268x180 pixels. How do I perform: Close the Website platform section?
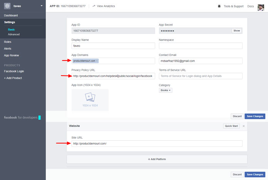pos(243,126)
